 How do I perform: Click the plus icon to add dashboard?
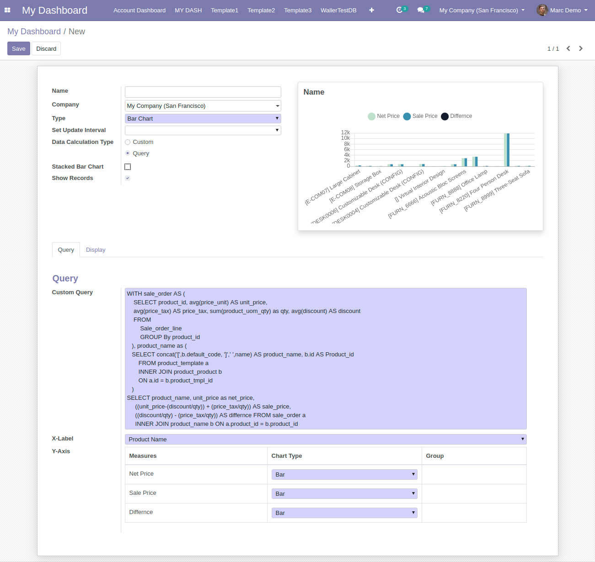(x=371, y=10)
